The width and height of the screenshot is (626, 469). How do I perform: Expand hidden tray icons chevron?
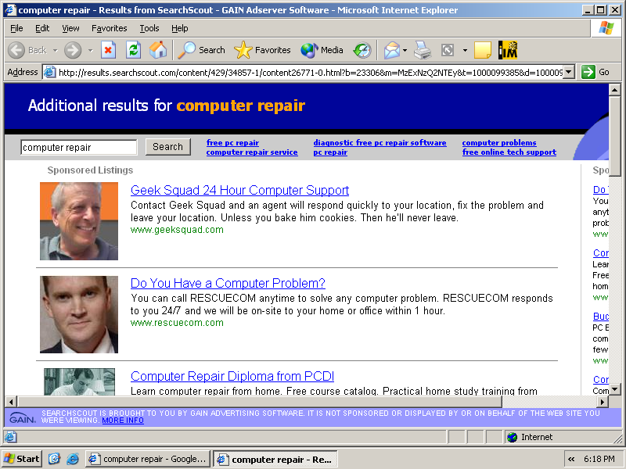click(x=571, y=459)
